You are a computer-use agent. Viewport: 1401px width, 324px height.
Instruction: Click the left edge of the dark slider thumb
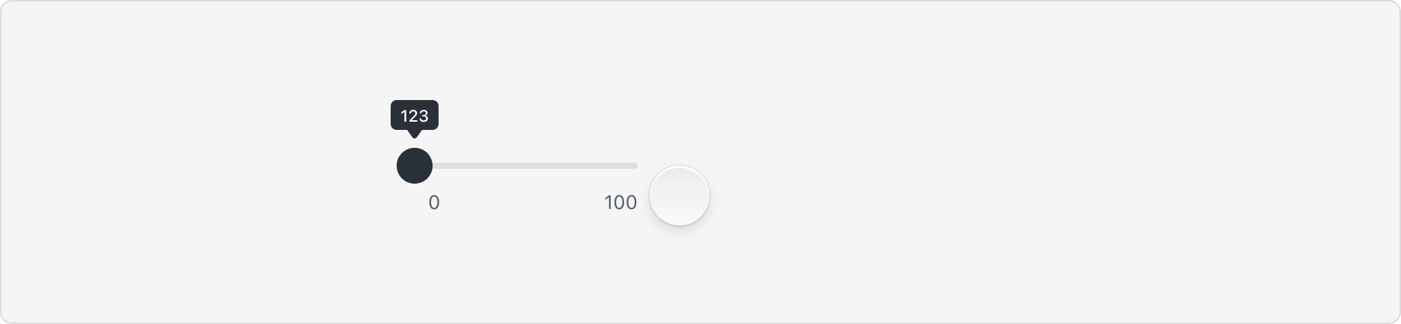tap(399, 166)
